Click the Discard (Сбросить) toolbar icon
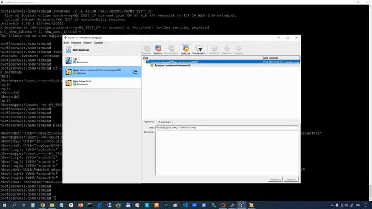 click(x=227, y=50)
